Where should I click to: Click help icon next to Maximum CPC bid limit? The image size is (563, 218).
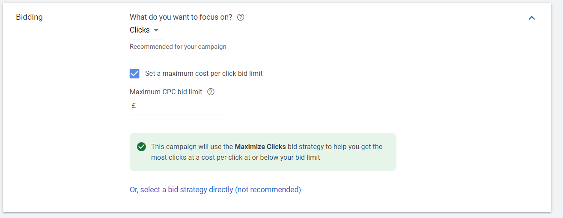(x=211, y=92)
